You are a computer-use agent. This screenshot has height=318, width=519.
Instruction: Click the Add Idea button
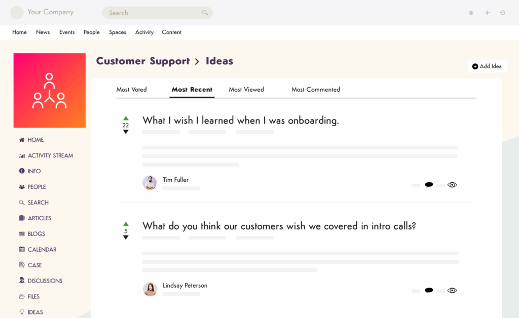tap(487, 66)
